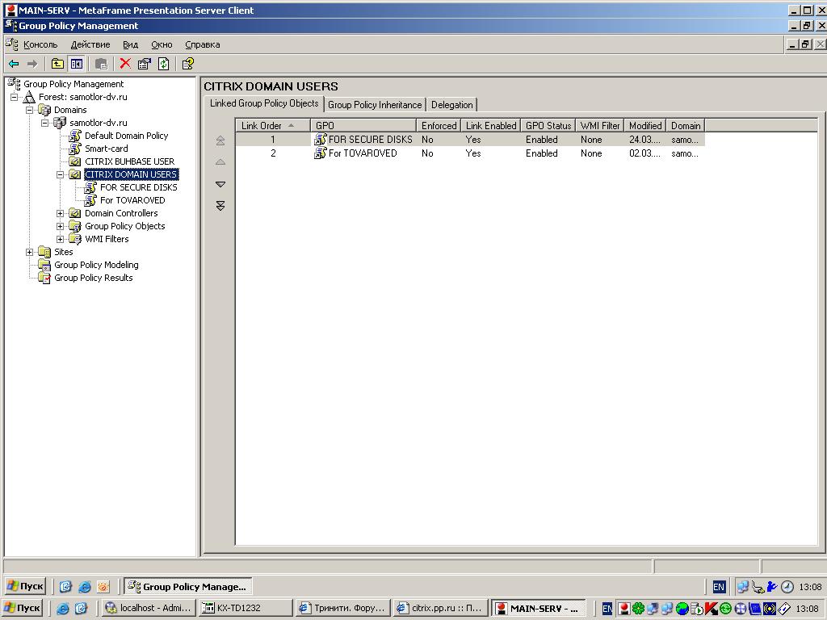Expand the WMI Filters node
Viewport: 827px width, 620px height.
click(x=61, y=239)
